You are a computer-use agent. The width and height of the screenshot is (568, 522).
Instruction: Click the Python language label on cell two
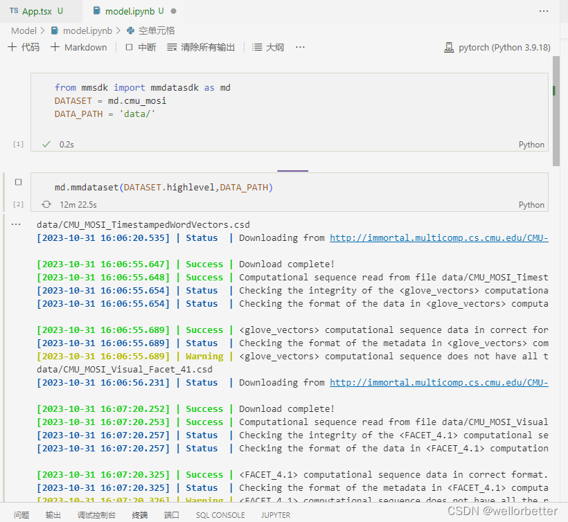tap(531, 204)
